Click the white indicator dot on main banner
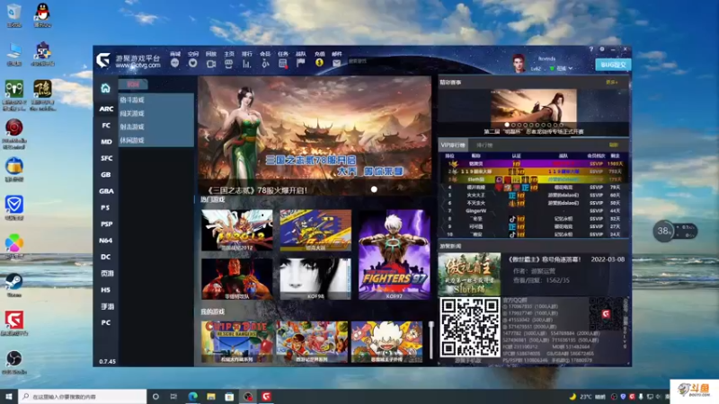The height and width of the screenshot is (404, 719). click(x=374, y=189)
